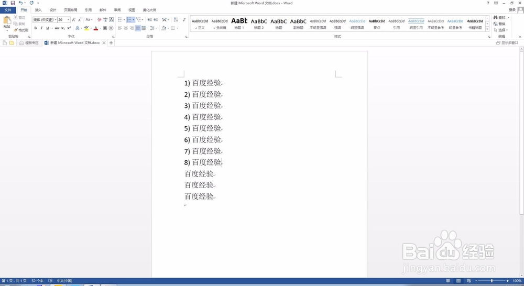
Task: Open the font size dropdown showing 20
Action: point(68,20)
